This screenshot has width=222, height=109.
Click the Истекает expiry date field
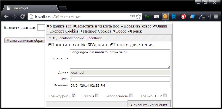(120, 85)
